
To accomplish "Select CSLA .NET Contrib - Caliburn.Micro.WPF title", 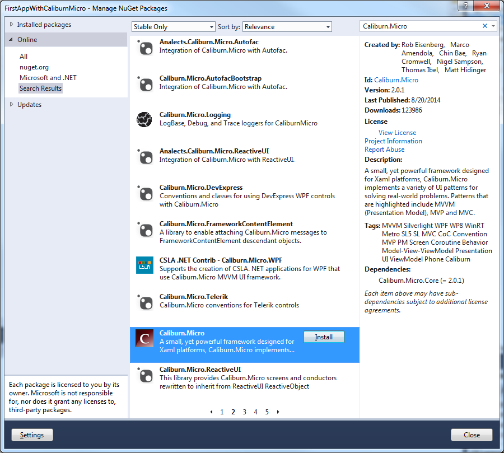I will pos(221,260).
